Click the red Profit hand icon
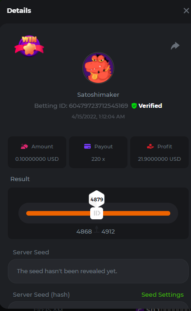The image size is (191, 311). pos(150,147)
